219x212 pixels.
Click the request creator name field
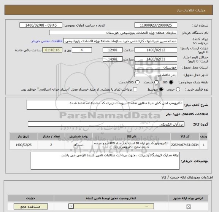click(120, 41)
